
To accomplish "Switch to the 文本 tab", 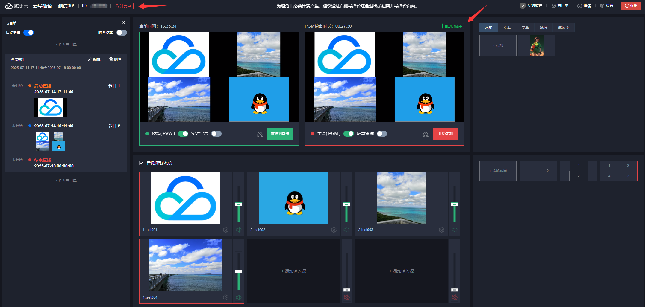I will click(507, 28).
